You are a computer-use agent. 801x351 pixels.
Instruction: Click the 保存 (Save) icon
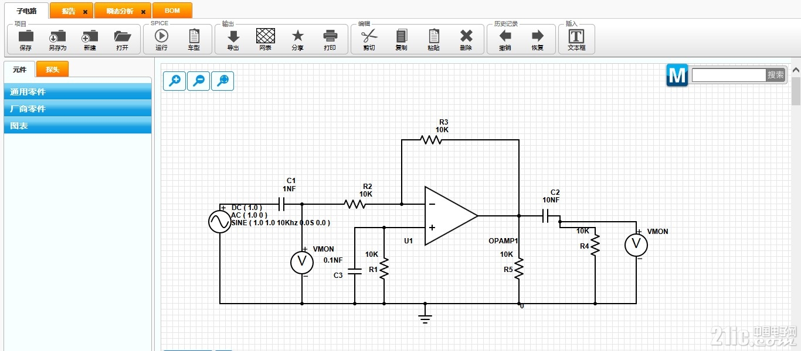click(26, 36)
